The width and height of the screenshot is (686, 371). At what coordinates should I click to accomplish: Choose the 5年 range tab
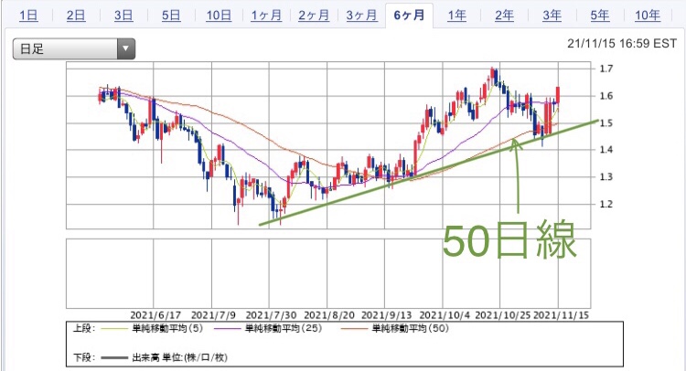pos(600,16)
